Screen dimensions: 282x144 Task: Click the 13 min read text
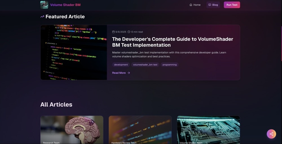click(137, 32)
